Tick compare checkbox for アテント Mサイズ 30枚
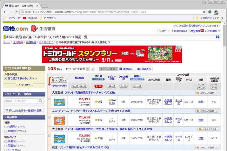This screenshot has width=227, height=151. [x=49, y=99]
